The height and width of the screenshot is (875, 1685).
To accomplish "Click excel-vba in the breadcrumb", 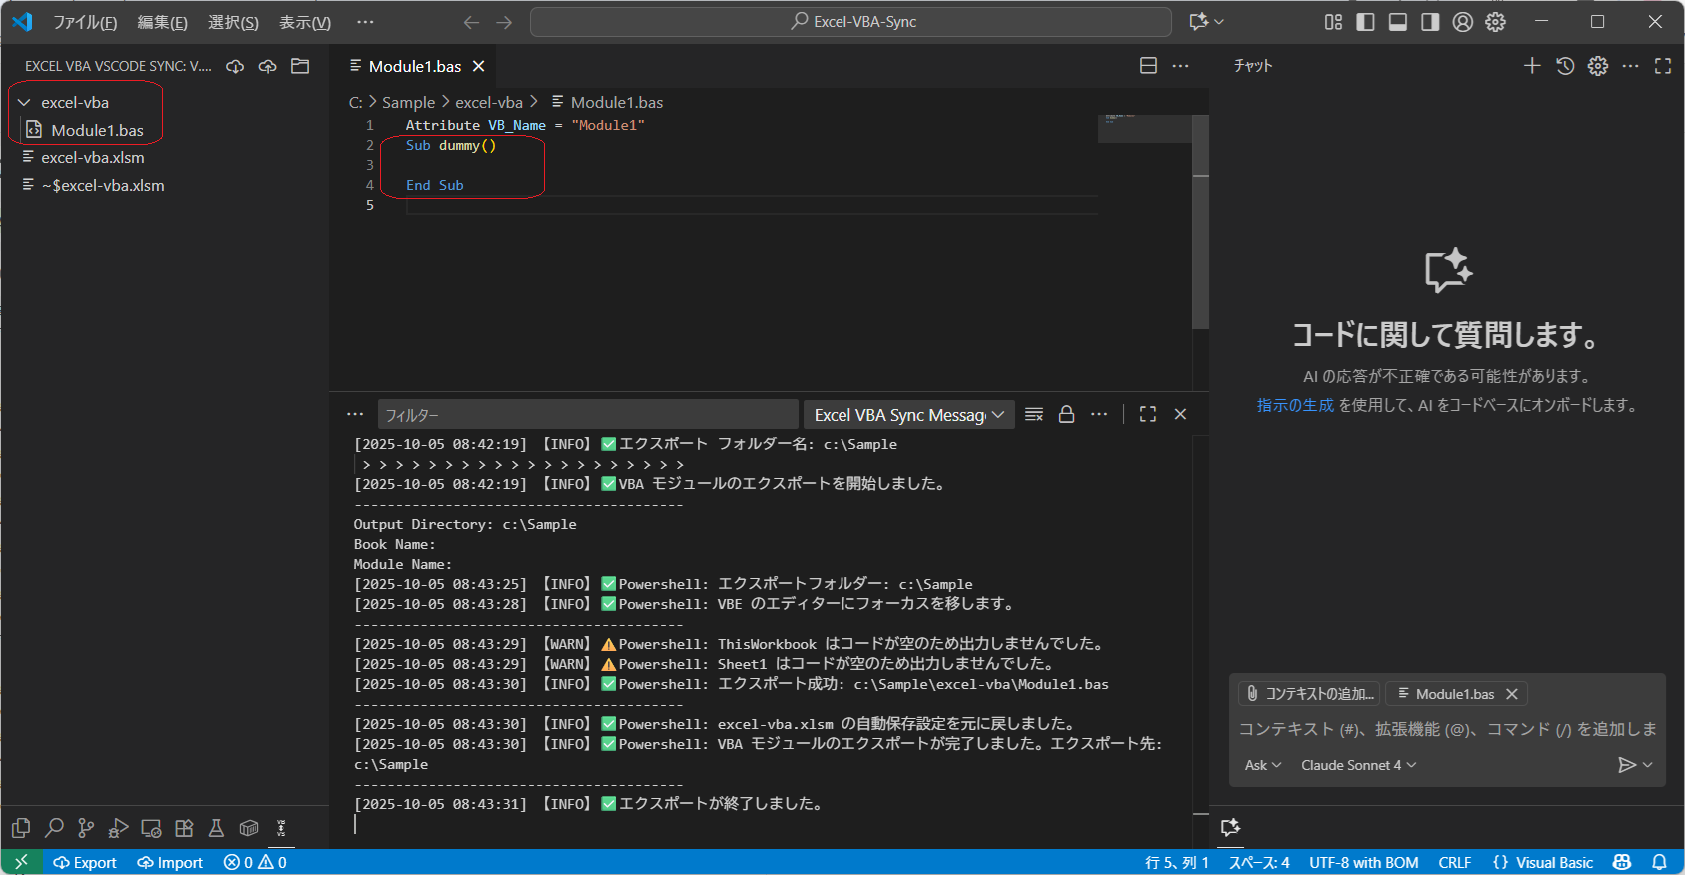I will click(x=489, y=102).
